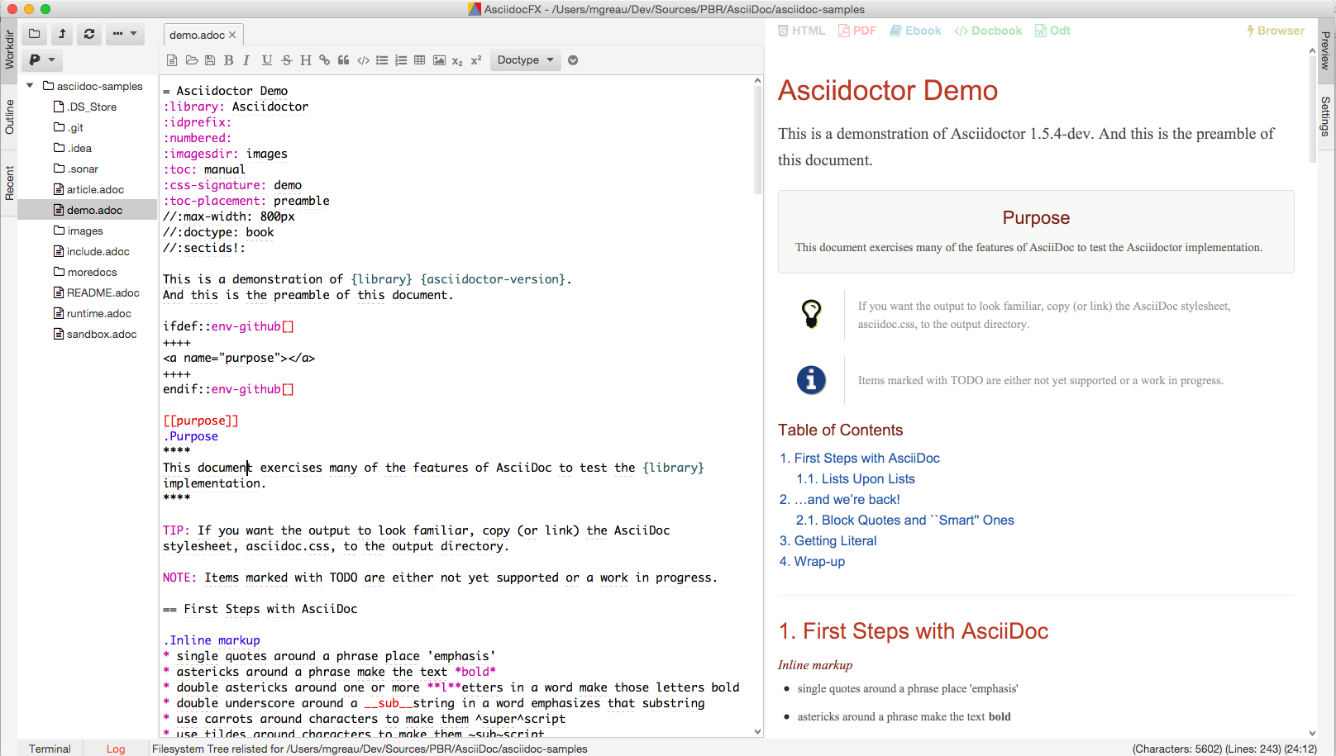Insert a heading with the H icon
Viewport: 1336px width, 756px height.
[306, 60]
